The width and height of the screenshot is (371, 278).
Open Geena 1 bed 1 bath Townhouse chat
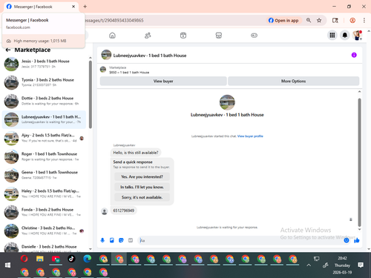44,175
